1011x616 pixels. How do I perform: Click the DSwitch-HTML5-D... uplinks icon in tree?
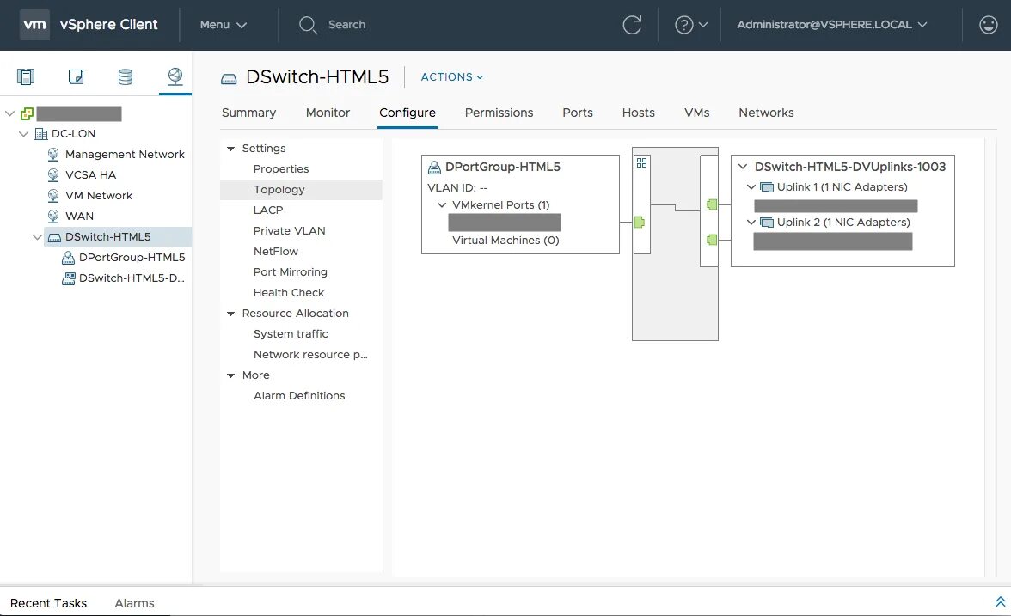point(69,278)
